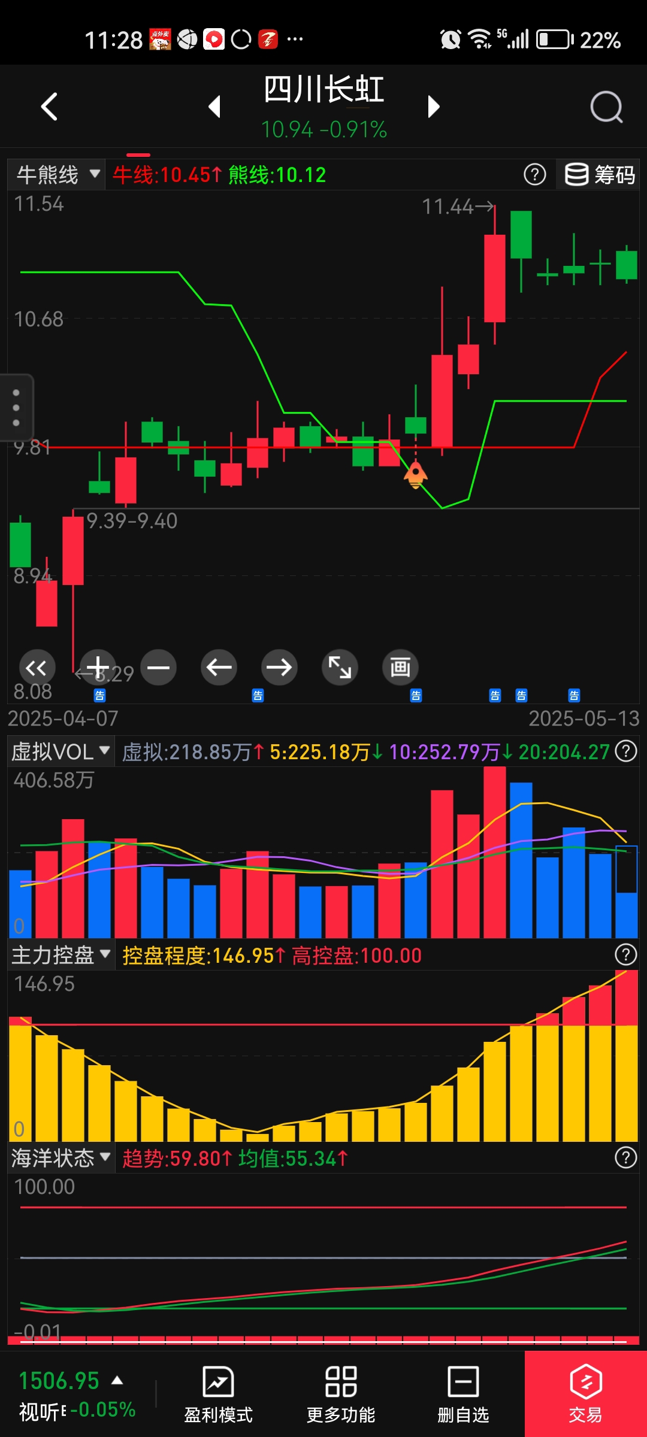Tap the end date 2025-05-13
The image size is (647, 1437).
tap(584, 718)
